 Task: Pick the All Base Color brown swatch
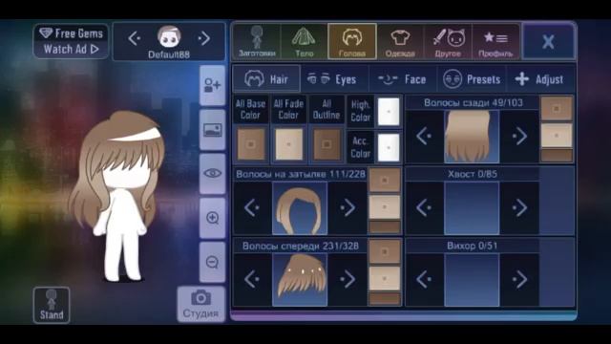pyautogui.click(x=251, y=144)
